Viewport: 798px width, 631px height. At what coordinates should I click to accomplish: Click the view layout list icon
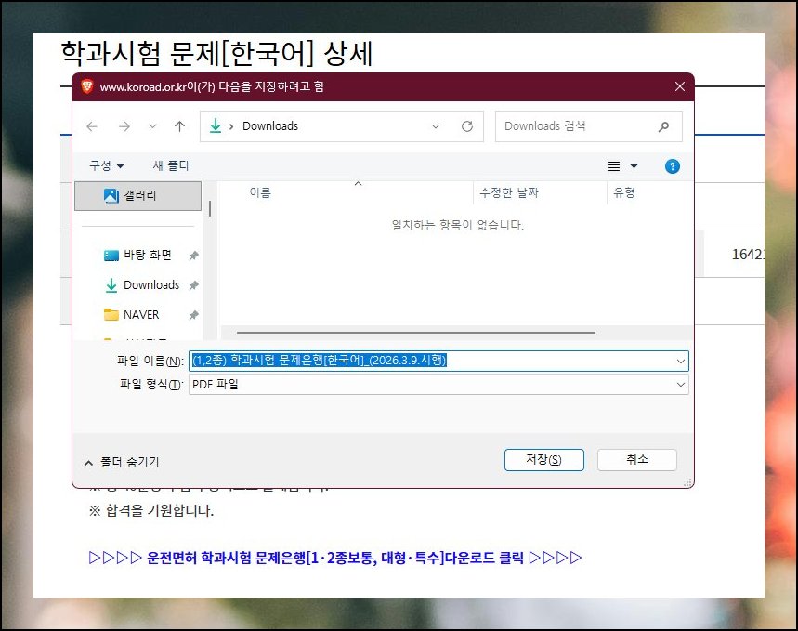pos(614,166)
